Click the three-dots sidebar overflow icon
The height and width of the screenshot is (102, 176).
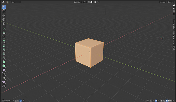coord(174,14)
